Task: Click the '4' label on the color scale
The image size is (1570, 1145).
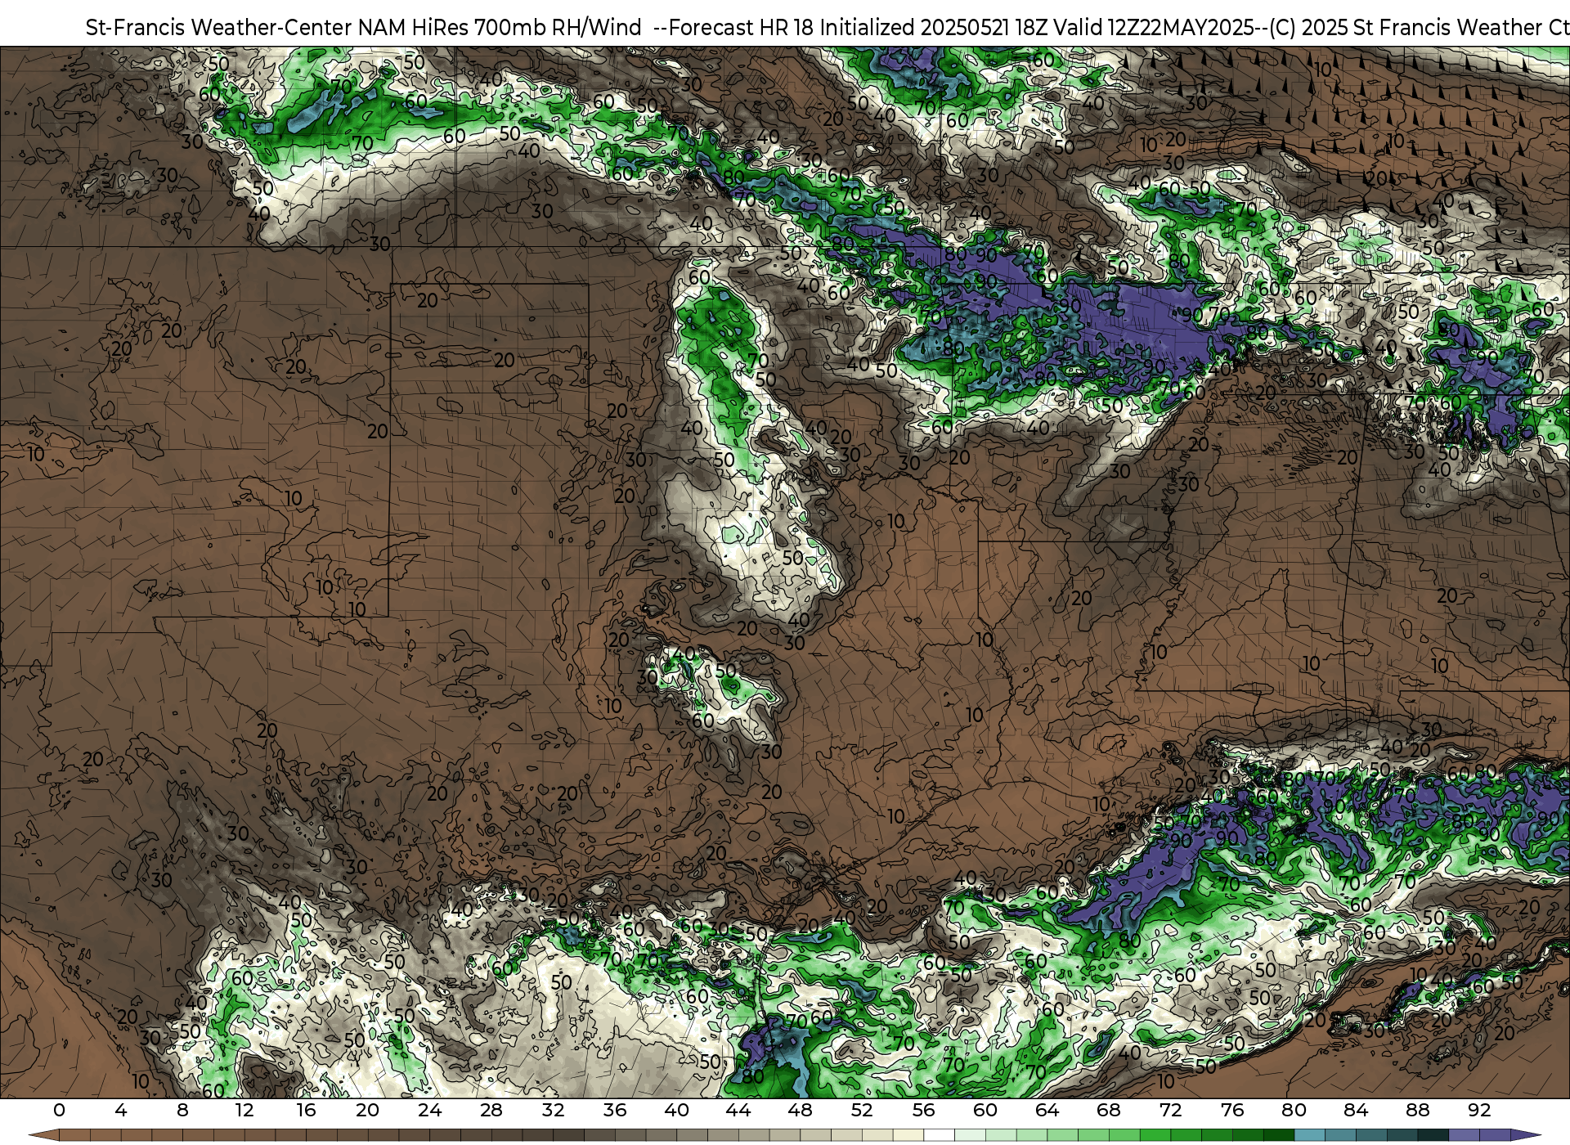Action: click(121, 1110)
